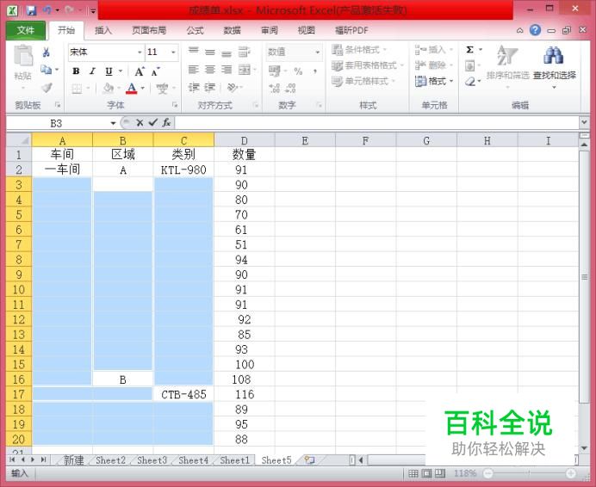Click the Cut scissors icon
596x487 pixels.
(x=47, y=52)
